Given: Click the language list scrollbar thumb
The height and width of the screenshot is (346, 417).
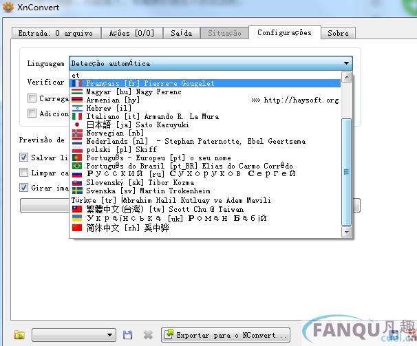Looking at the screenshot, I should pyautogui.click(x=346, y=172).
